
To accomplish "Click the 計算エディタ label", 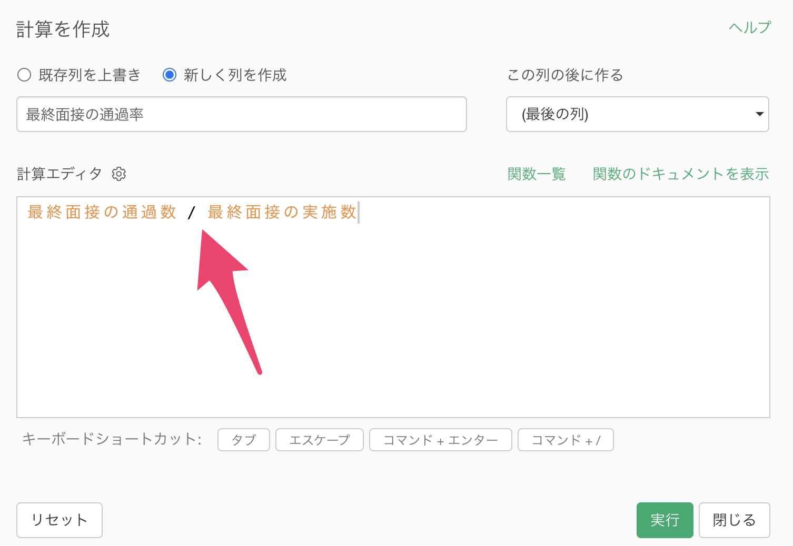I will (x=59, y=174).
